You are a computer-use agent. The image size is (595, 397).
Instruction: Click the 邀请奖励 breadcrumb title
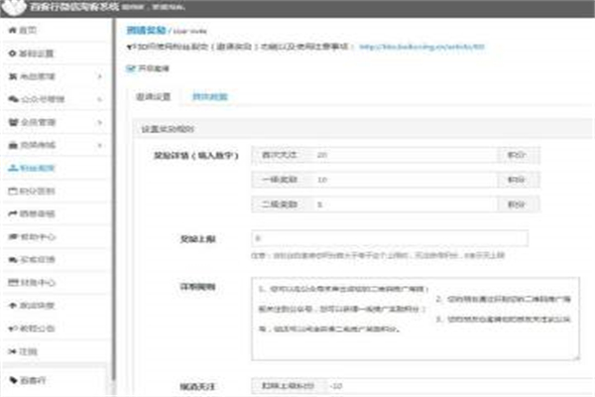pos(146,30)
